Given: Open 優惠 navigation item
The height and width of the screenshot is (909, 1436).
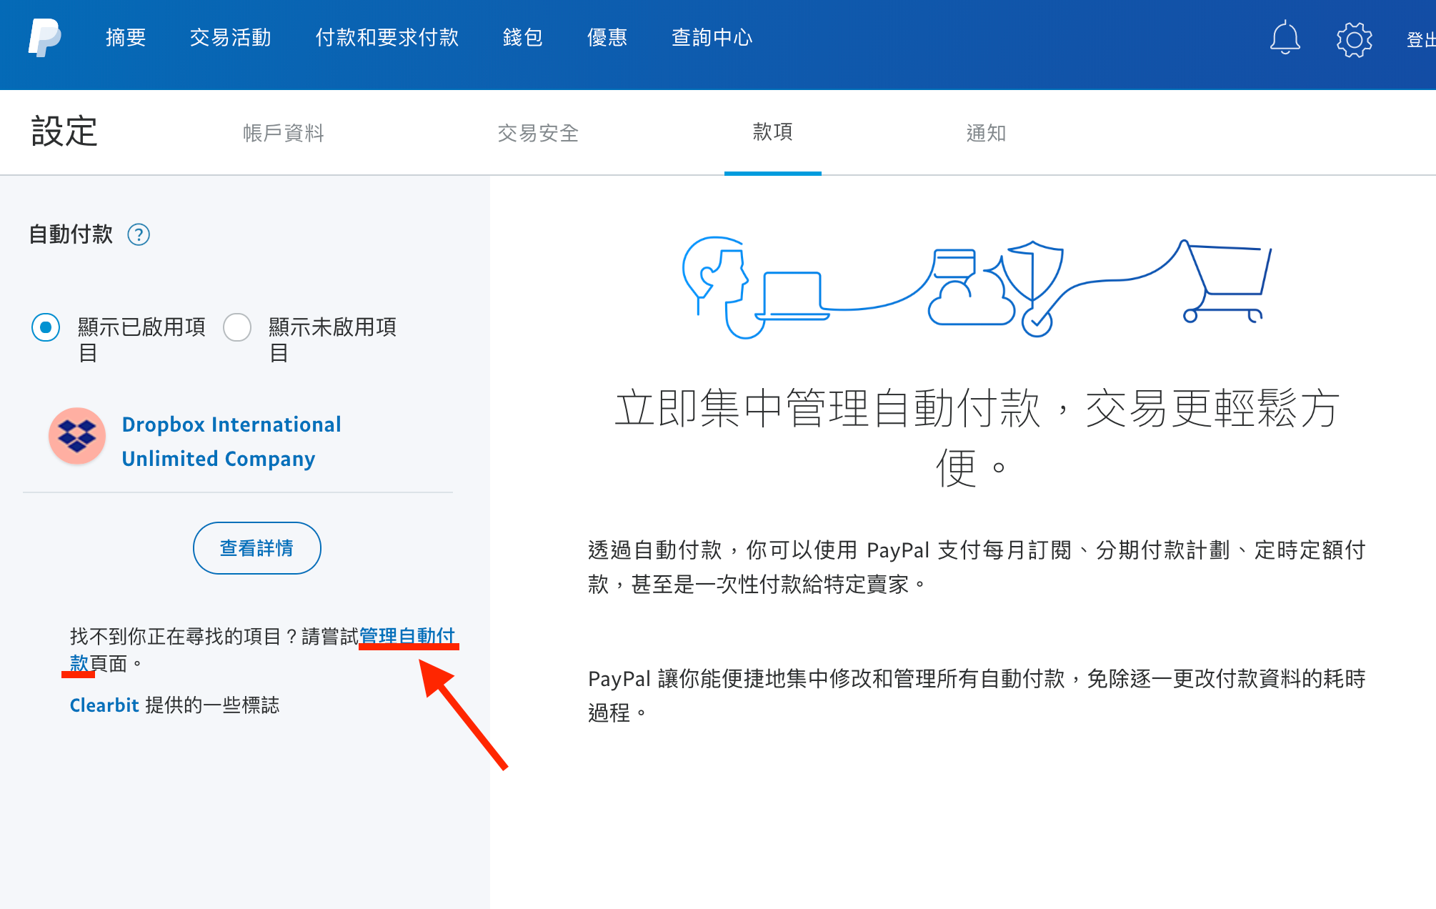Looking at the screenshot, I should click(x=607, y=38).
